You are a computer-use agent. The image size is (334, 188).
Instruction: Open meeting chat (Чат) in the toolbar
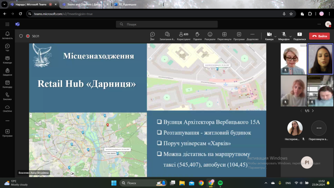point(152,36)
